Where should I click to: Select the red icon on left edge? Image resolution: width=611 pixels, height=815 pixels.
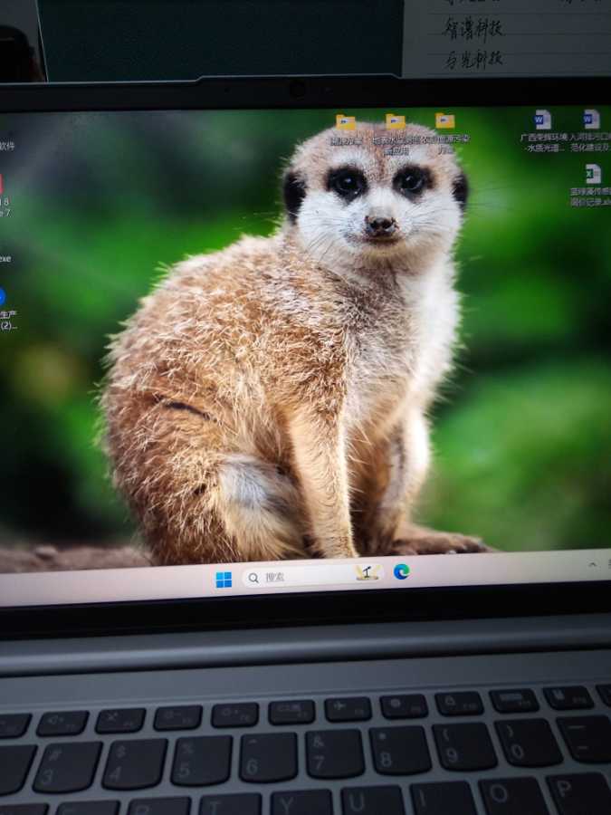click(x=1, y=185)
